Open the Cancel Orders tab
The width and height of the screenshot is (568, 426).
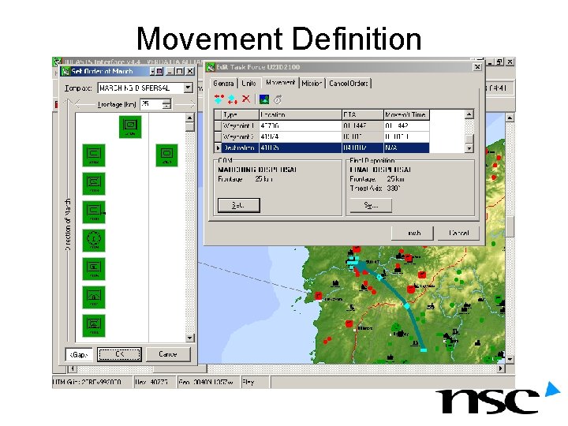pos(349,84)
